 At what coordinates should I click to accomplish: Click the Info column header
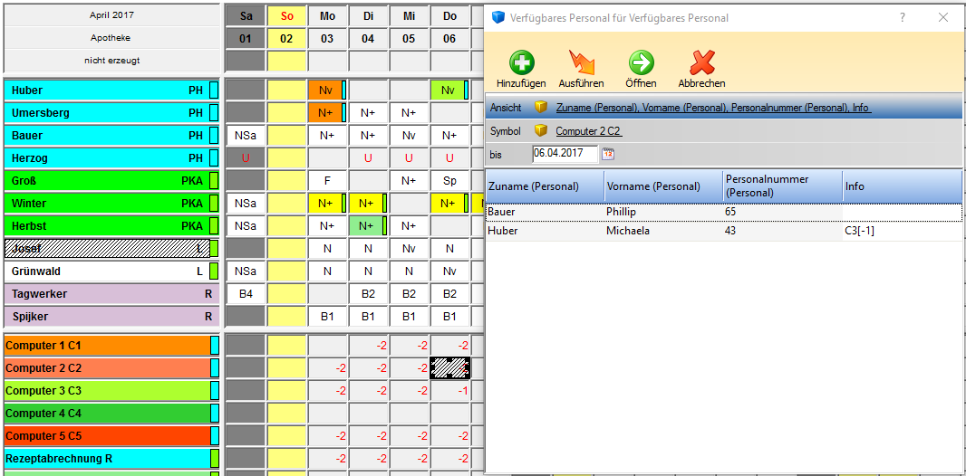pos(902,186)
